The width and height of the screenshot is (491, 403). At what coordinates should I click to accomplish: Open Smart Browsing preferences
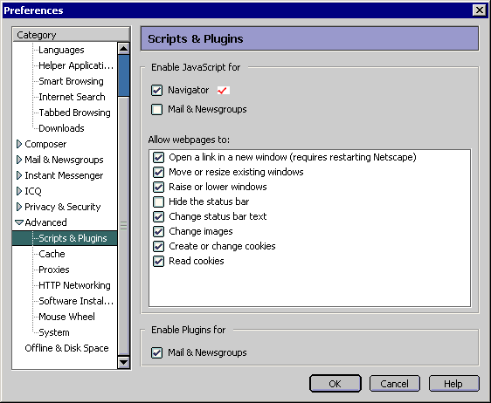[x=71, y=81]
